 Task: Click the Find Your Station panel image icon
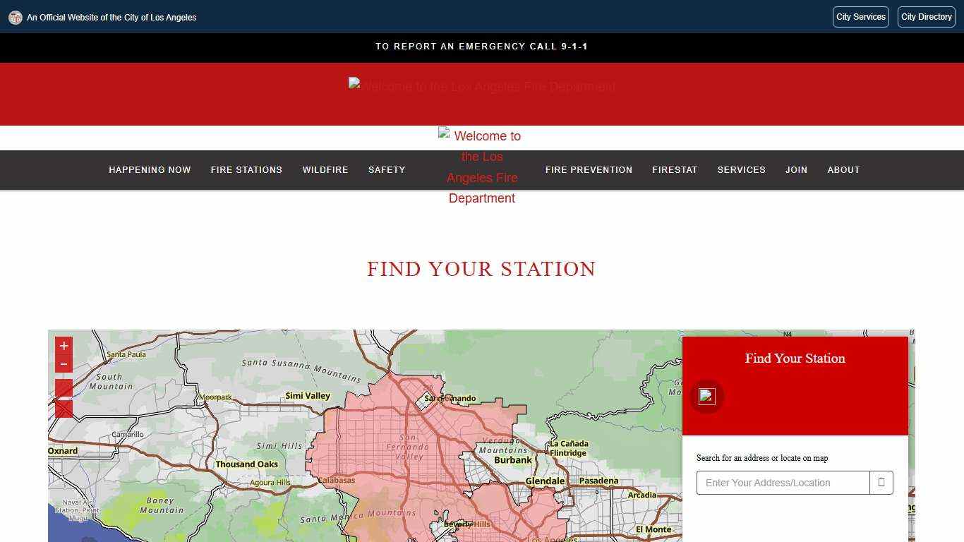point(706,396)
